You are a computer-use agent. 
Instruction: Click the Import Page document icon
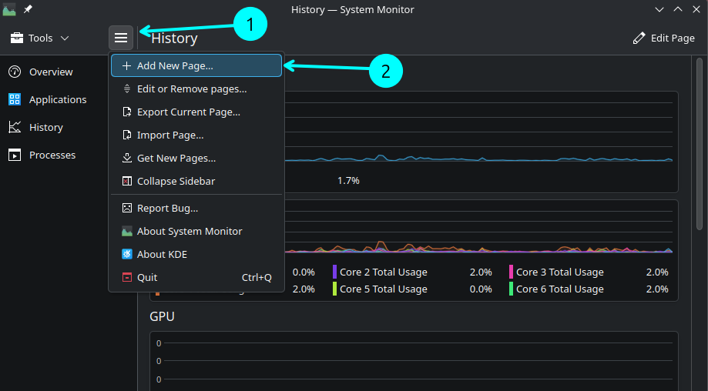[x=127, y=135]
